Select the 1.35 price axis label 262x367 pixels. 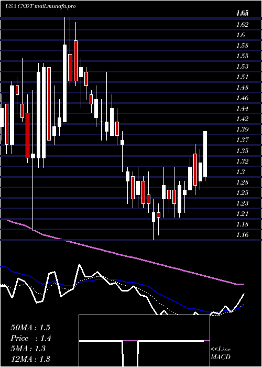click(x=242, y=150)
